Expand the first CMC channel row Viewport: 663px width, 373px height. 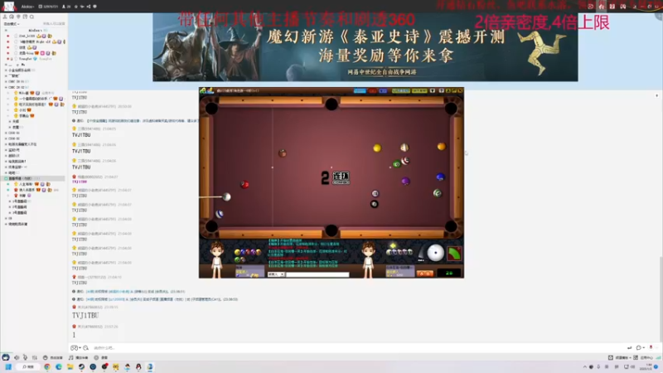pyautogui.click(x=6, y=81)
